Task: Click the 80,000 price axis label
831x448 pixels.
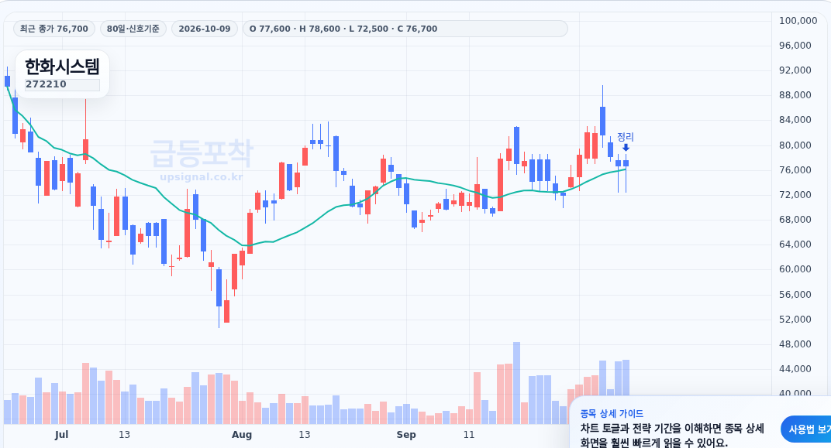Action: click(x=795, y=145)
